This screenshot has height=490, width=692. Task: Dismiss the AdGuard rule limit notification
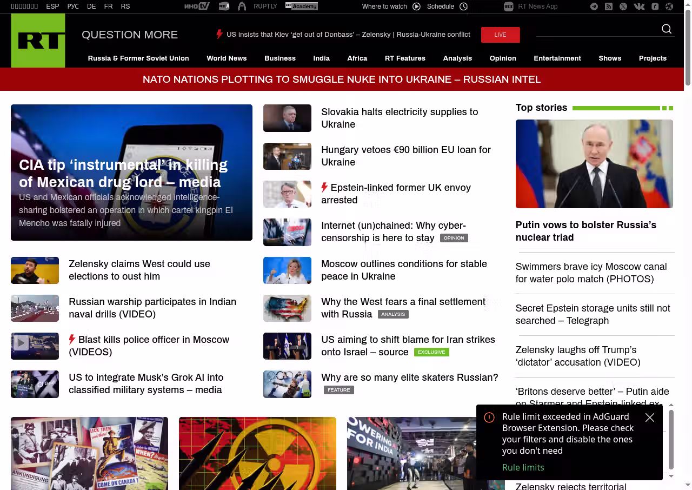[650, 418]
